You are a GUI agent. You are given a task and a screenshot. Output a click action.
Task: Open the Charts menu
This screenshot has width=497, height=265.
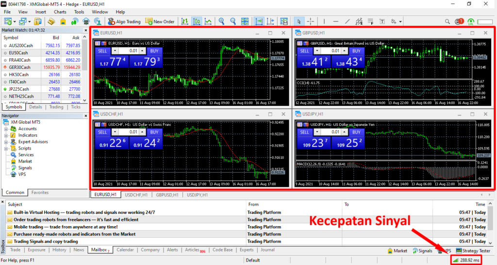(60, 12)
